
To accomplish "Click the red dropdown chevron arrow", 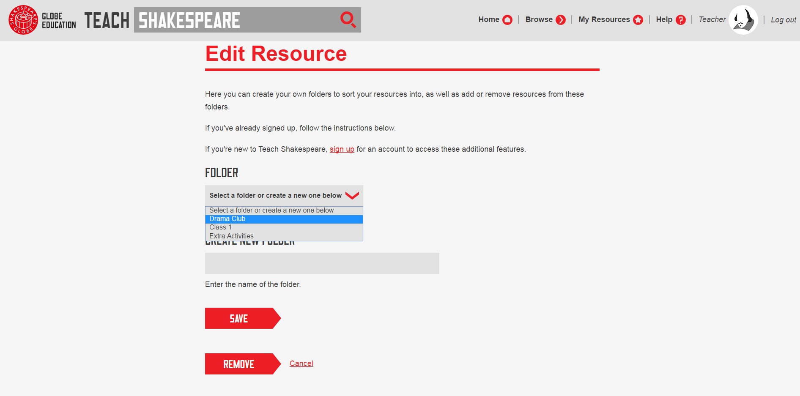I will [352, 195].
